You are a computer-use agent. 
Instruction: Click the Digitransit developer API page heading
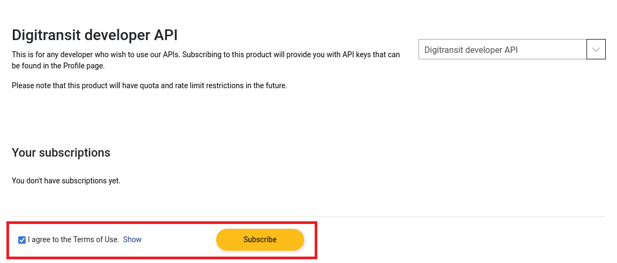95,35
